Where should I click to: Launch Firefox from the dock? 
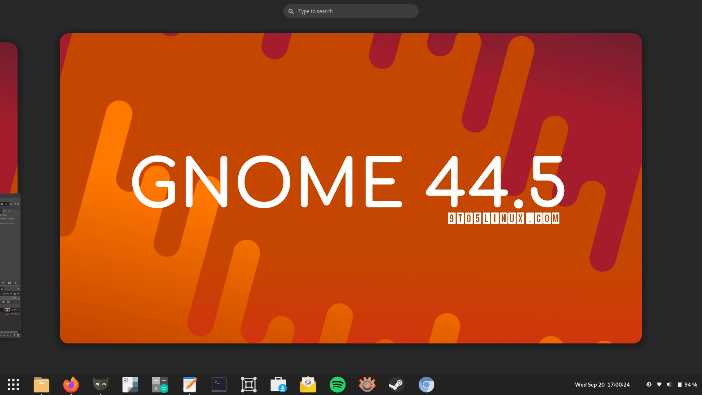tap(71, 384)
